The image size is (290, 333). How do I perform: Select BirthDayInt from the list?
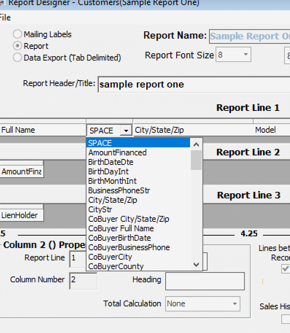pos(138,171)
